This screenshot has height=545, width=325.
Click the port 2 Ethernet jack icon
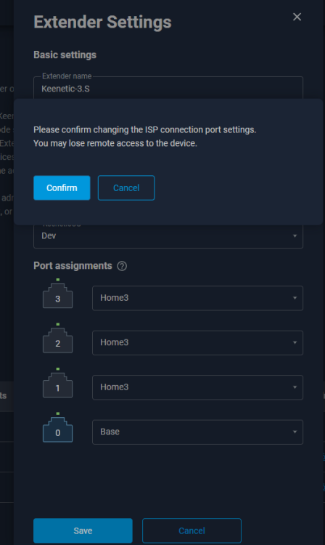coord(57,340)
